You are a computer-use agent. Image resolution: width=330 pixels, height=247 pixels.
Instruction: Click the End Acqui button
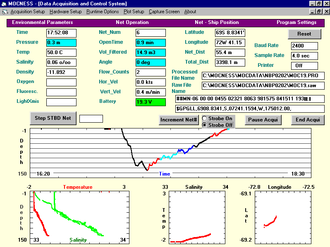pos(308,120)
